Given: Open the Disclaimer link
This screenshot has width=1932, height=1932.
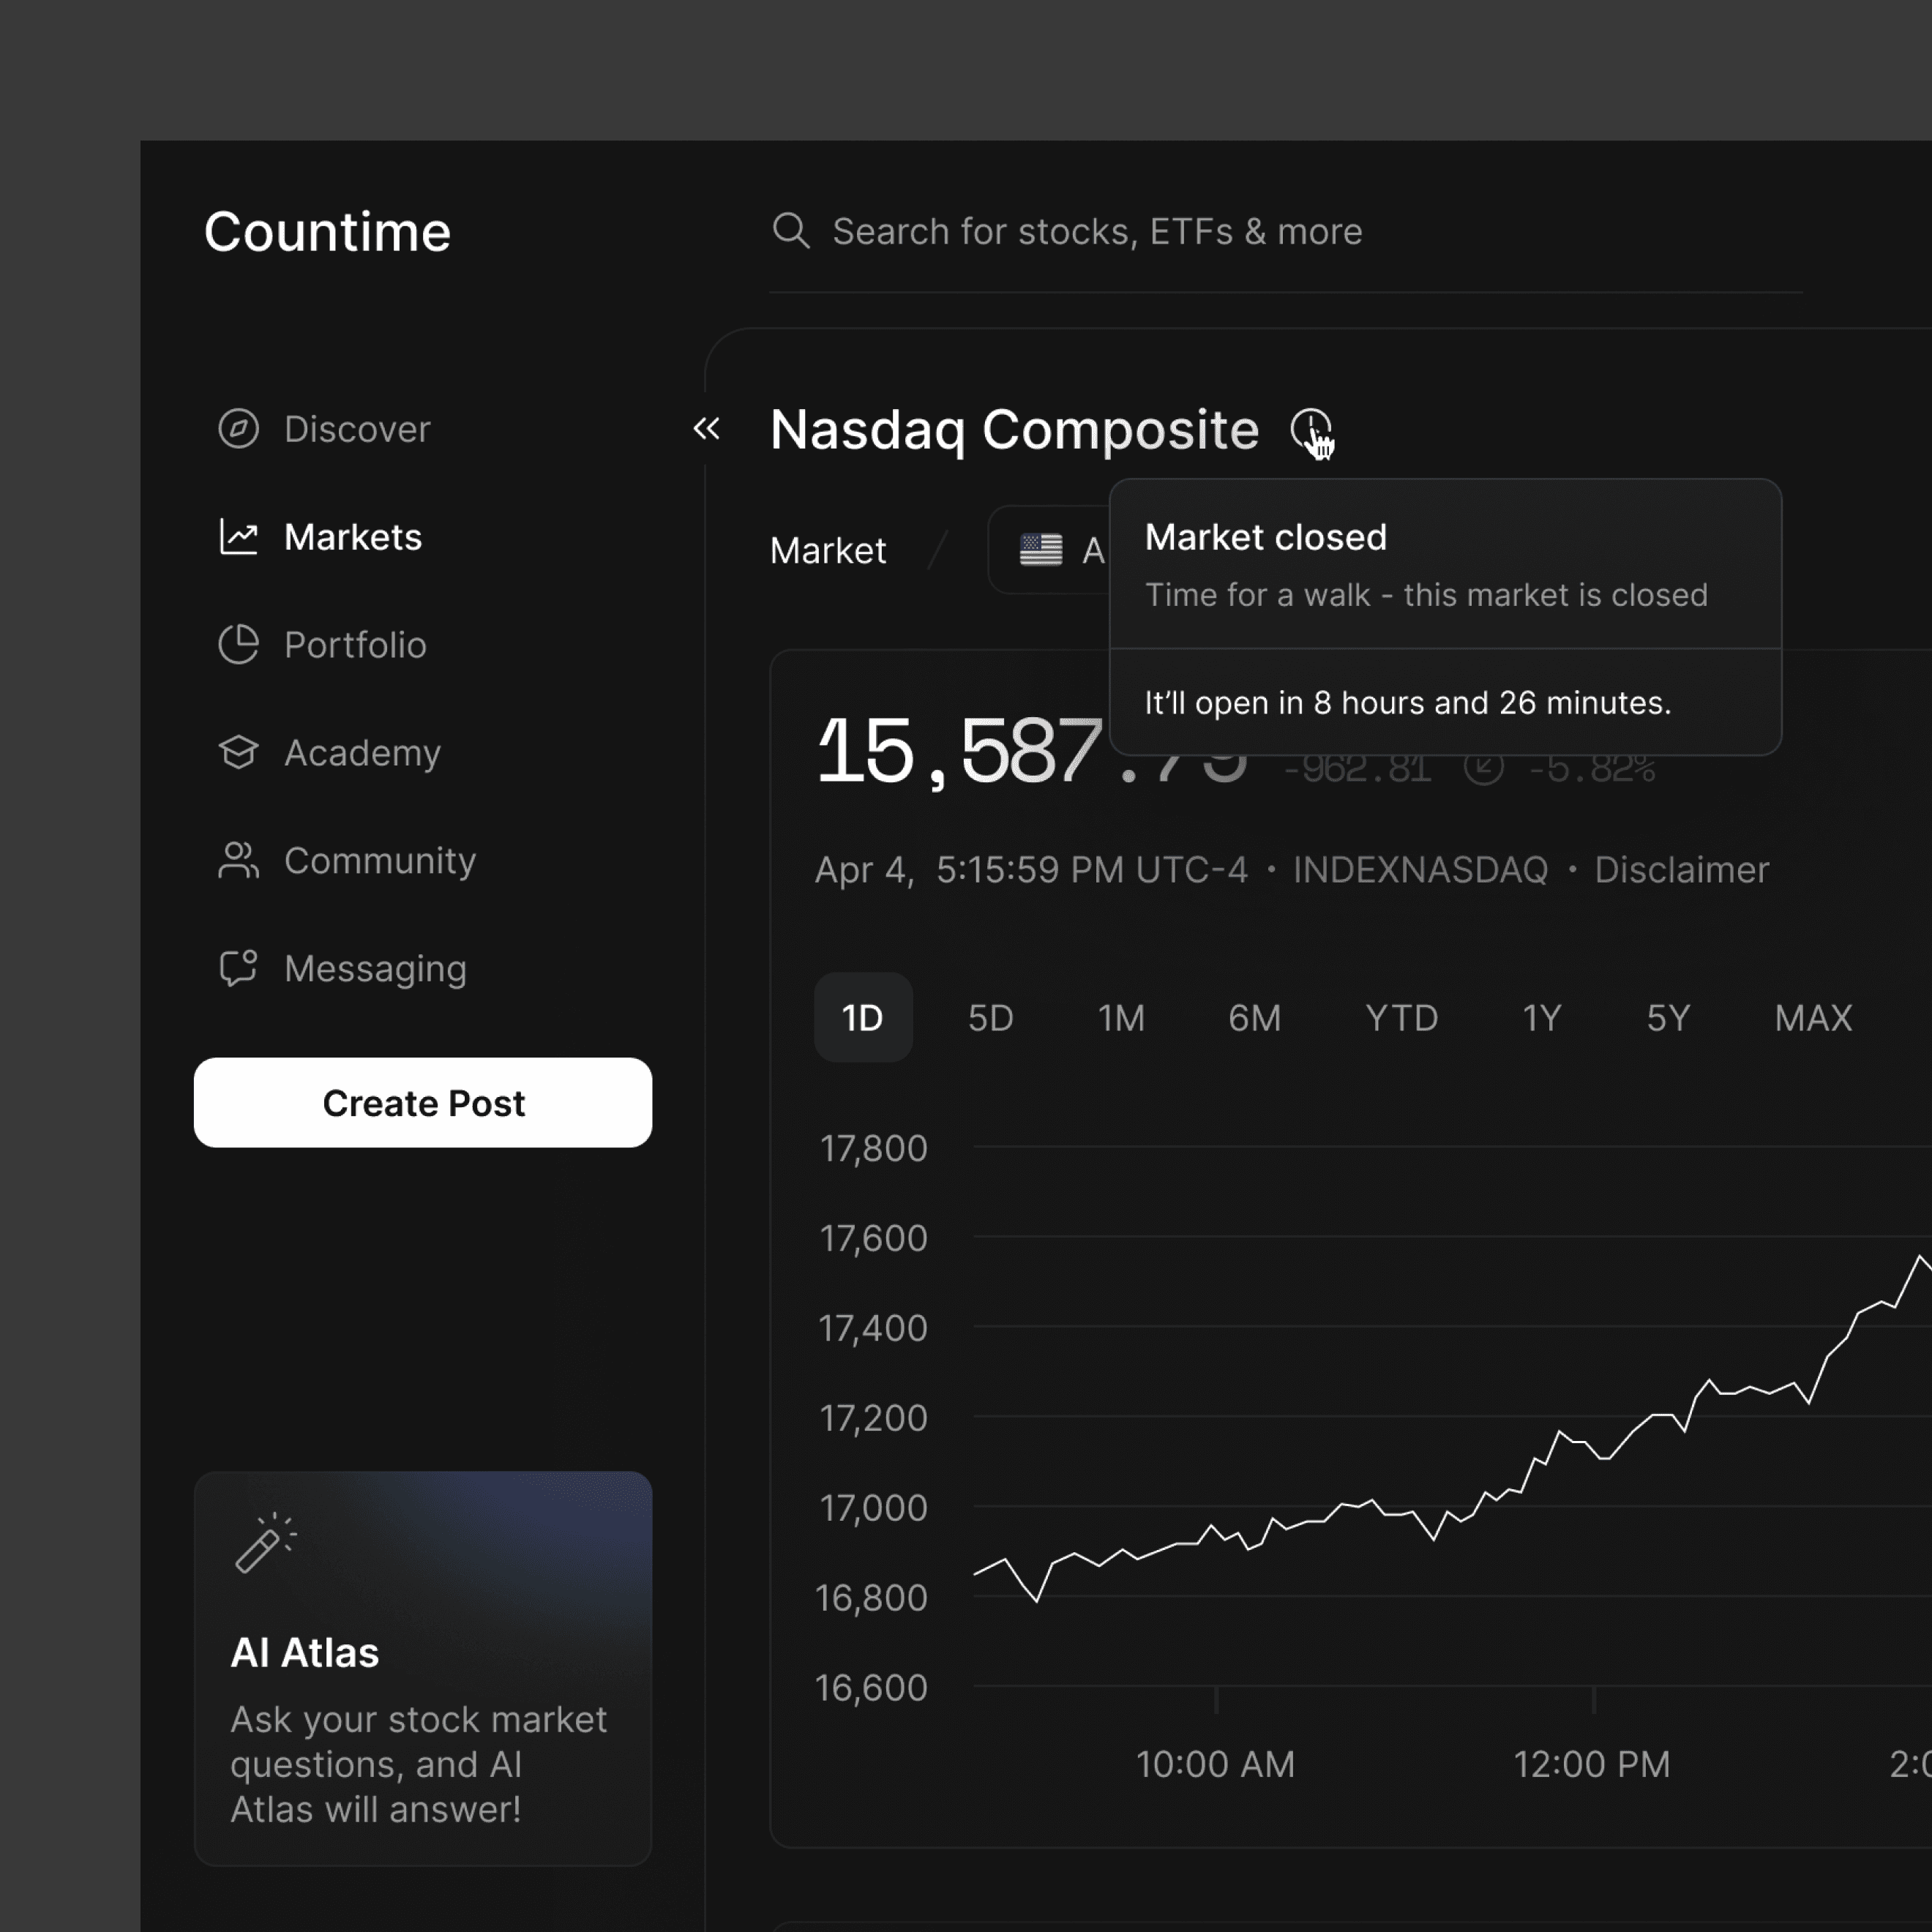Looking at the screenshot, I should point(1681,870).
